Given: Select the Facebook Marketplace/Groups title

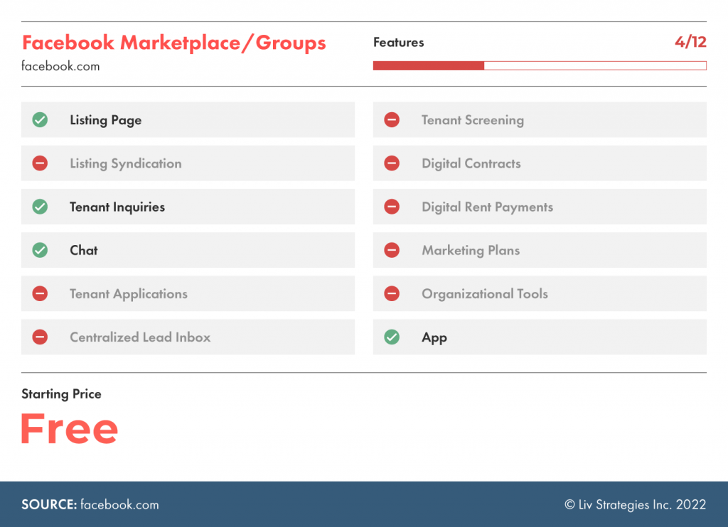Looking at the screenshot, I should tap(174, 43).
